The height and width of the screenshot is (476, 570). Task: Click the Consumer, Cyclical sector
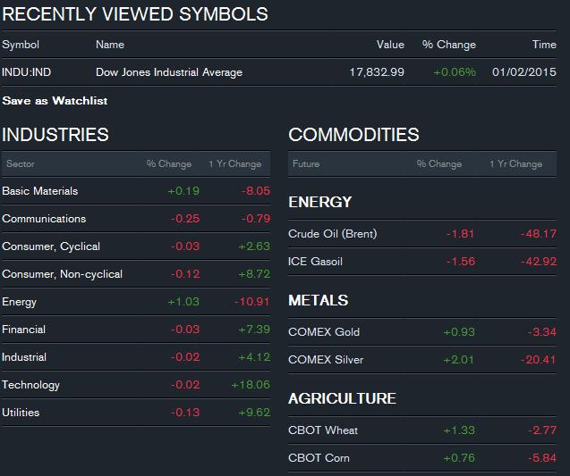[x=51, y=246]
